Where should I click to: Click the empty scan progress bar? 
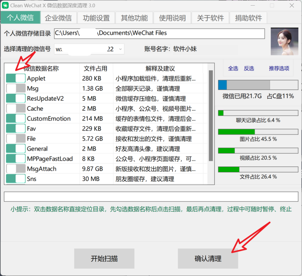(151, 197)
